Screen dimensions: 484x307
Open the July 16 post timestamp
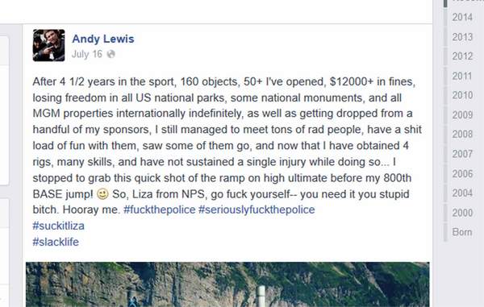coord(87,54)
